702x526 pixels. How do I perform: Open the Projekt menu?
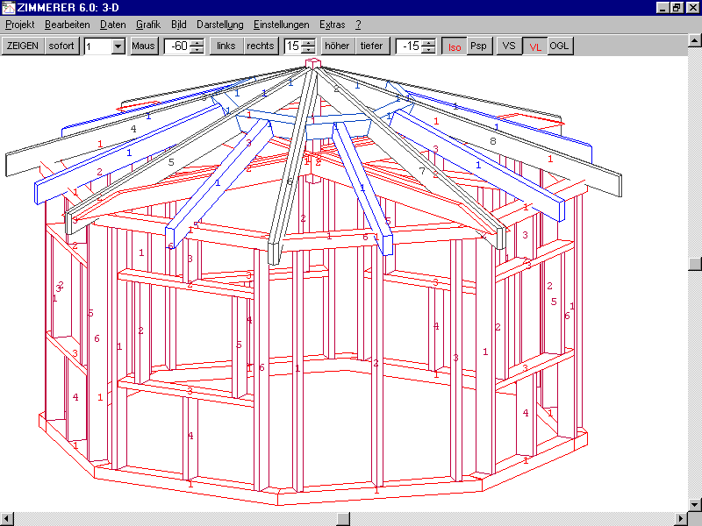[x=19, y=25]
